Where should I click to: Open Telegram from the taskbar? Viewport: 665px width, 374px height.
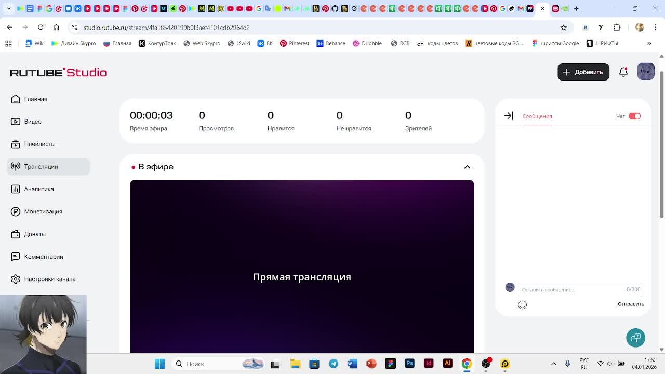pos(334,364)
